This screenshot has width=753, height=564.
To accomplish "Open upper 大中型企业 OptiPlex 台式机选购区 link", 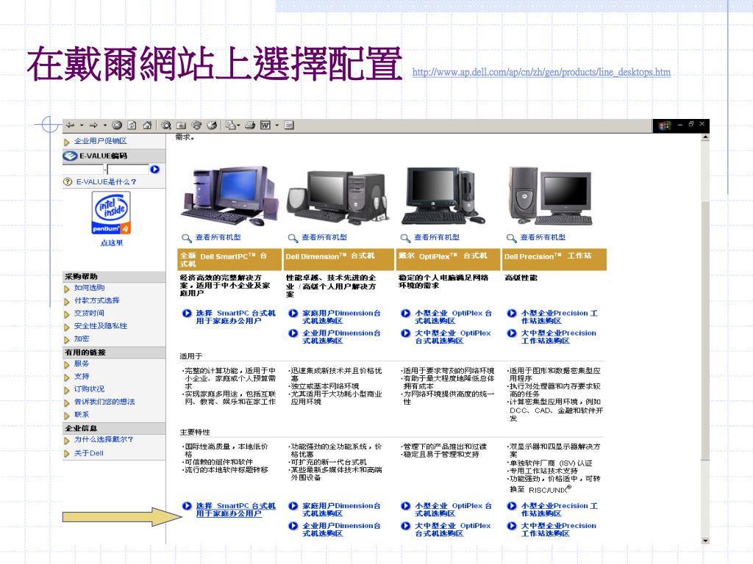I will 453,336.
